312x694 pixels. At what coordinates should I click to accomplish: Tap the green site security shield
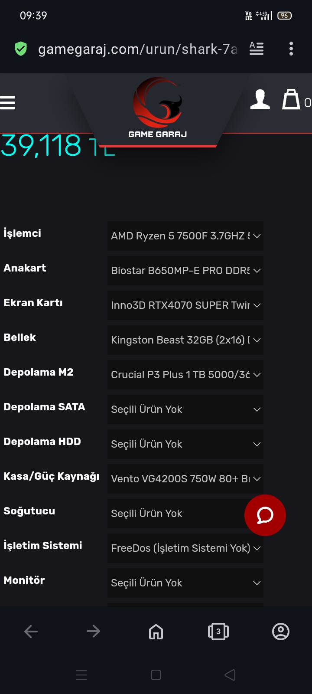coord(21,49)
